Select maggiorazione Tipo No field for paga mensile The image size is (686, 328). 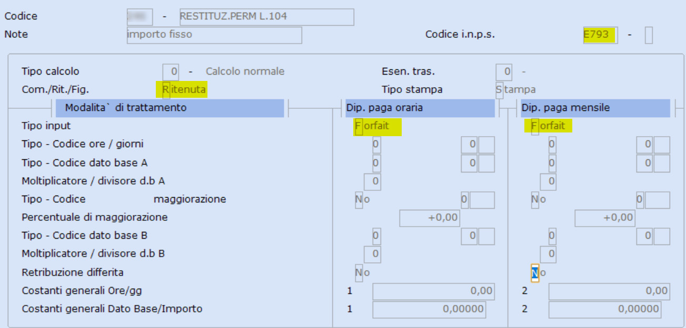click(x=535, y=200)
